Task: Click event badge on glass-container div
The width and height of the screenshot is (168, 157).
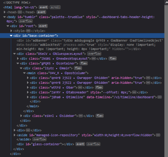Action: click(80, 144)
